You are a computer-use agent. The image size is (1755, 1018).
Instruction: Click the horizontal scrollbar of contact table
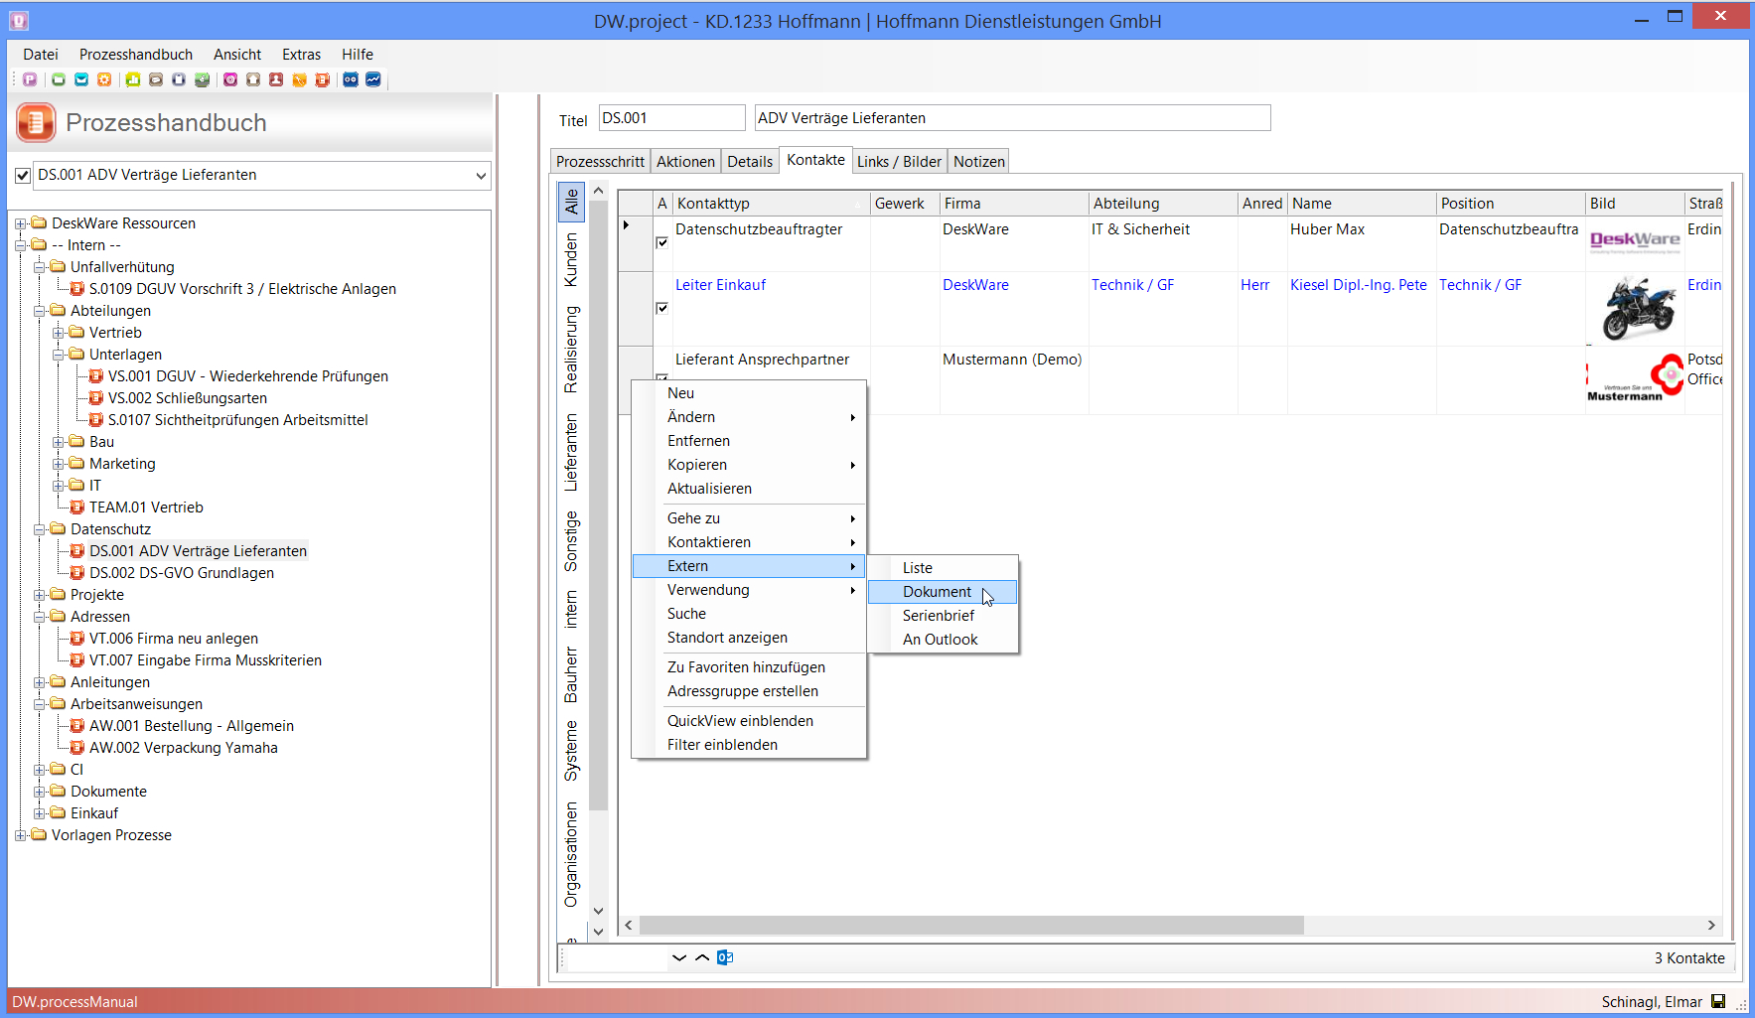pyautogui.click(x=971, y=926)
